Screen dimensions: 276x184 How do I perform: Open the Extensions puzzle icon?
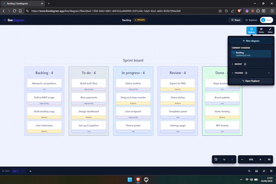[x=258, y=11]
